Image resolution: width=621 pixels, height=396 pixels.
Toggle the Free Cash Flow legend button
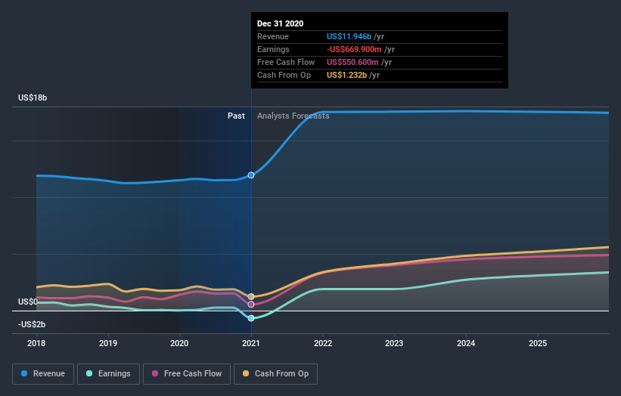(187, 374)
